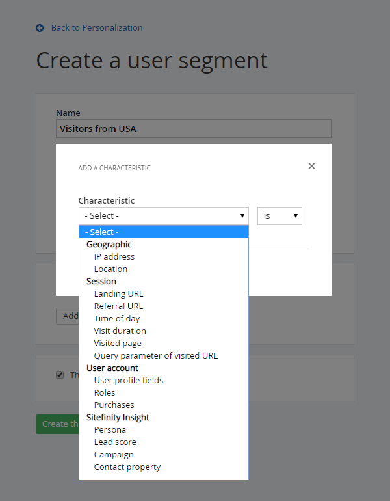Expand the Characteristic select dropdown

click(163, 216)
